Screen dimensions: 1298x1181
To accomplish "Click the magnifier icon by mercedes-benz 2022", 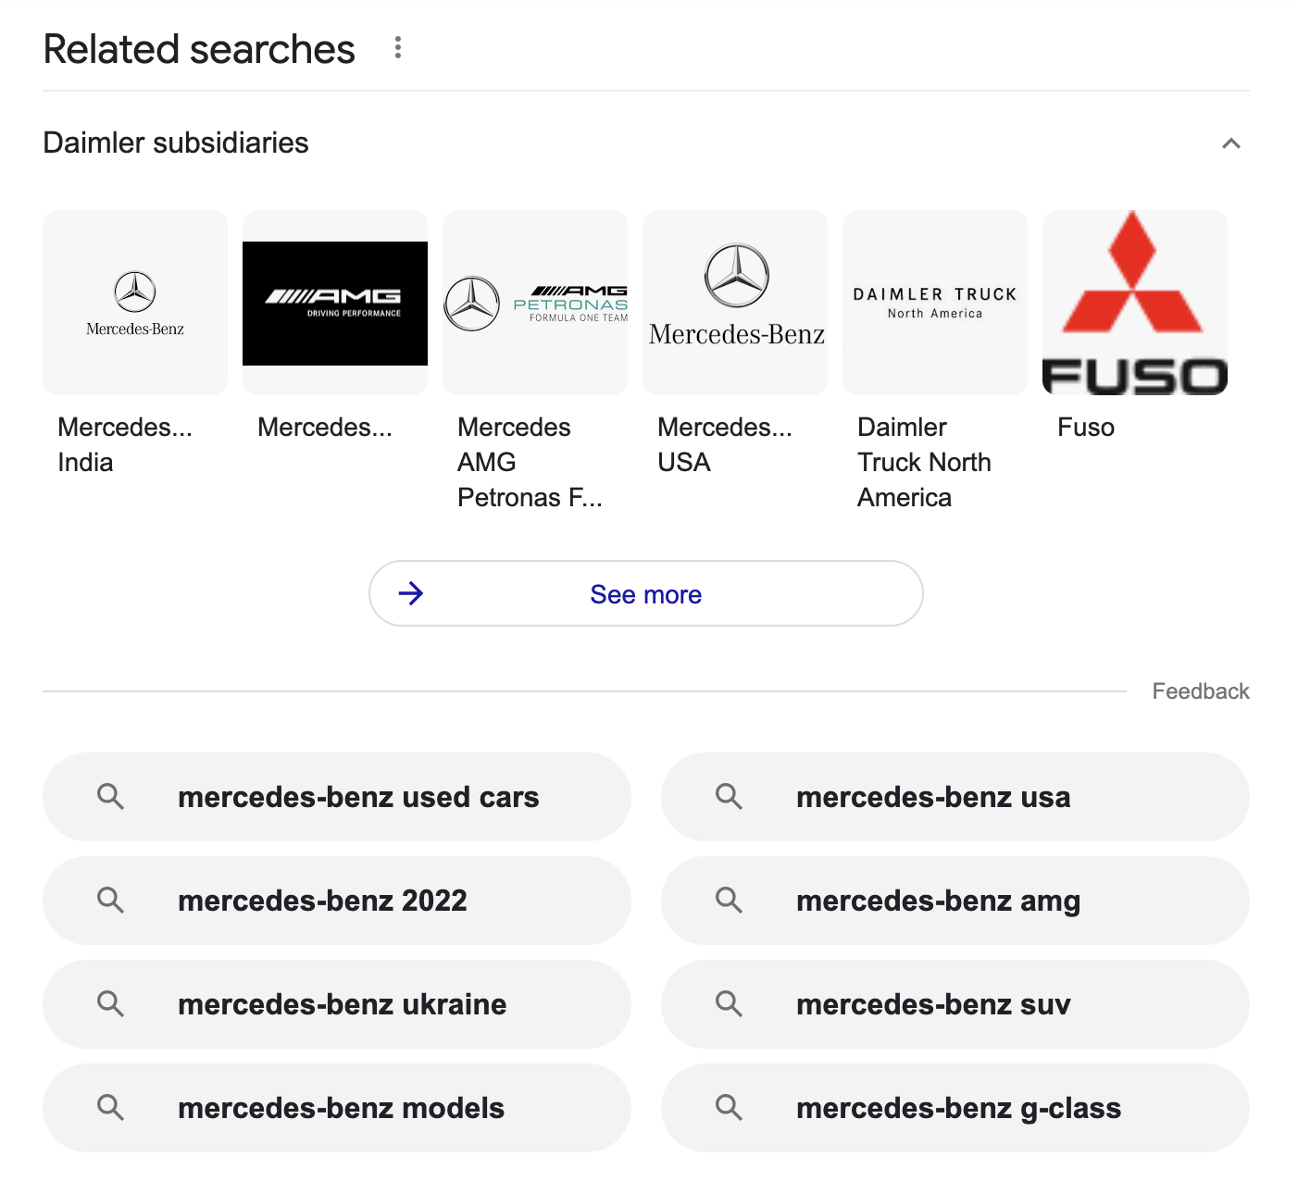I will click(111, 901).
